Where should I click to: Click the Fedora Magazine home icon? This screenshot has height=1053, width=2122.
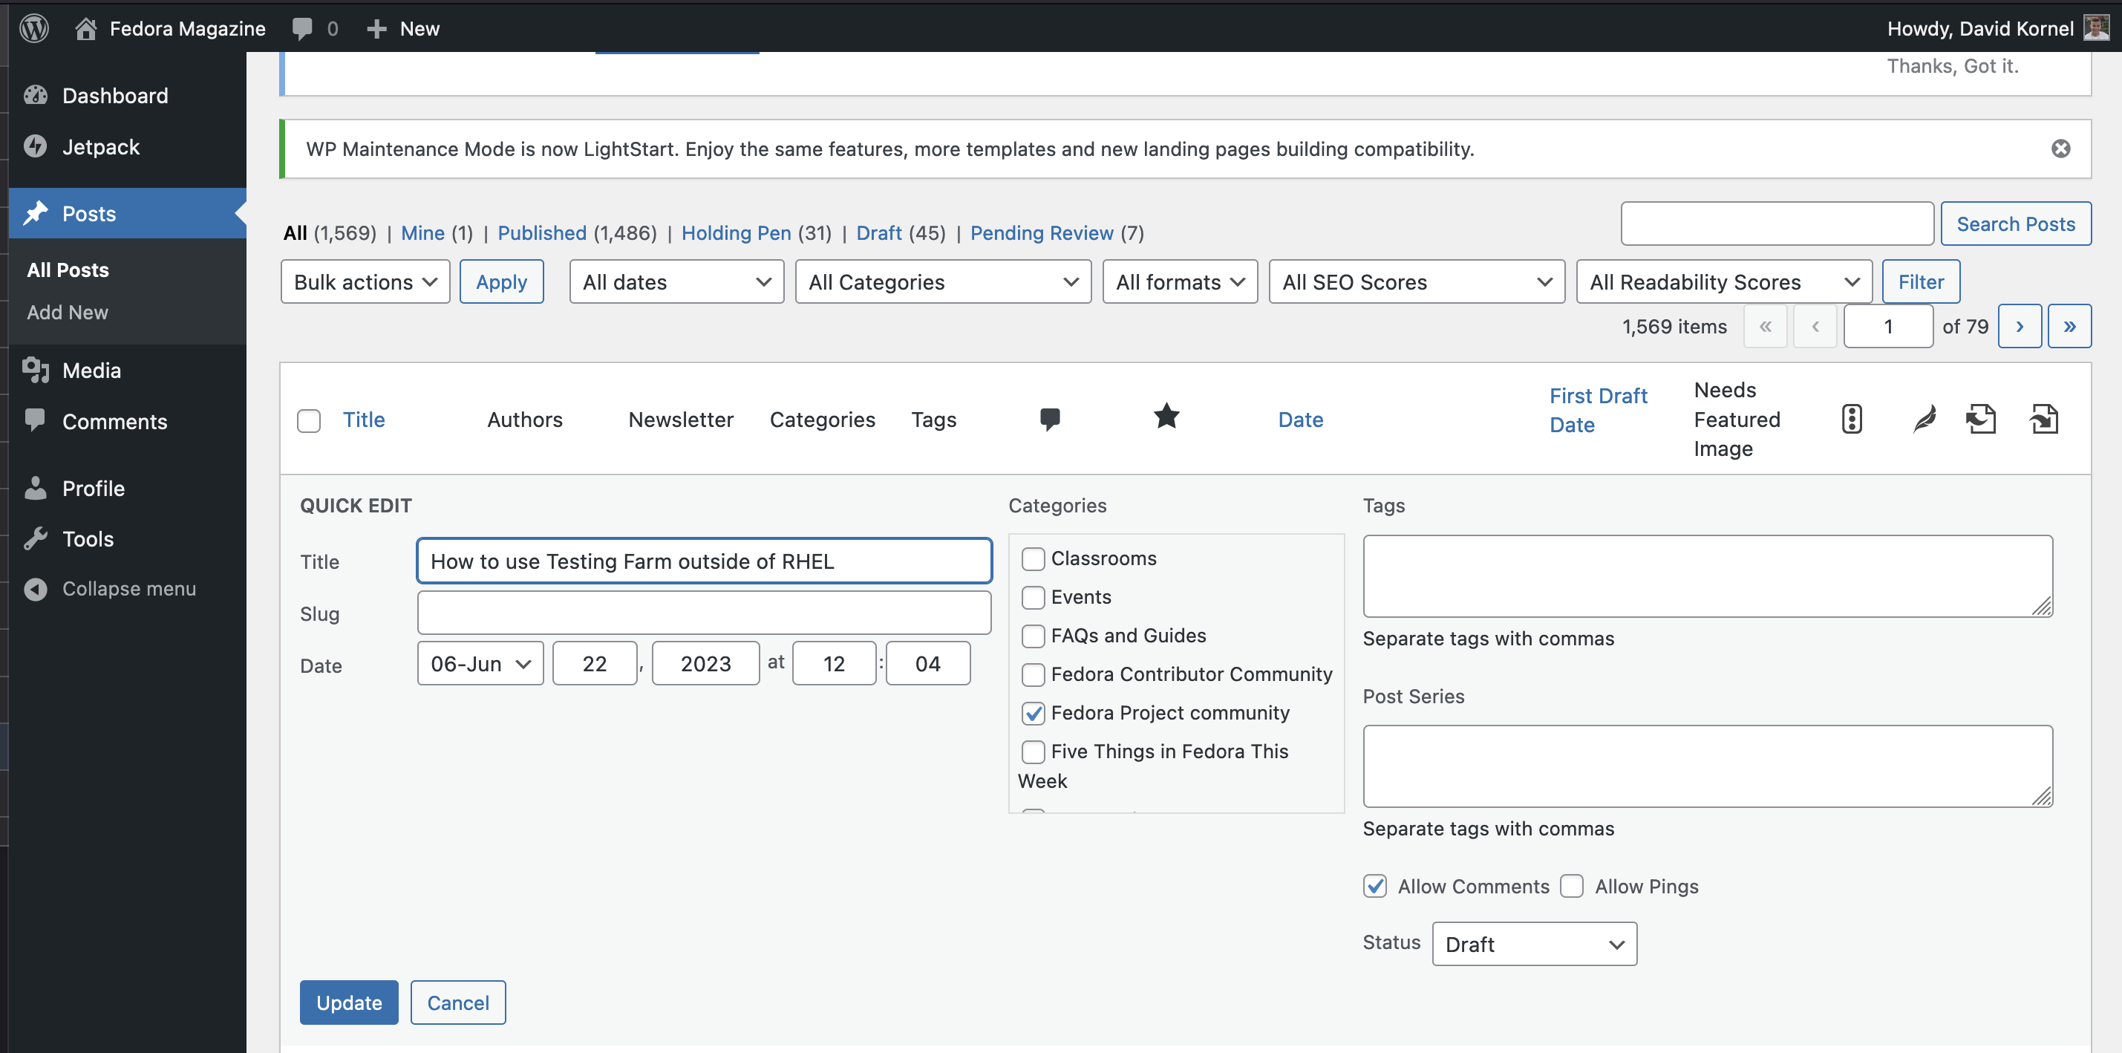point(85,28)
